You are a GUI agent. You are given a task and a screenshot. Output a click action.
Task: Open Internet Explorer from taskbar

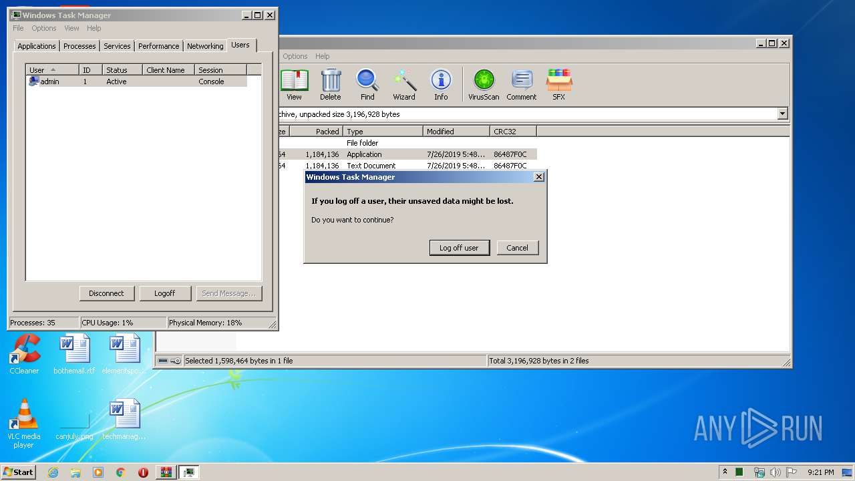pos(53,472)
